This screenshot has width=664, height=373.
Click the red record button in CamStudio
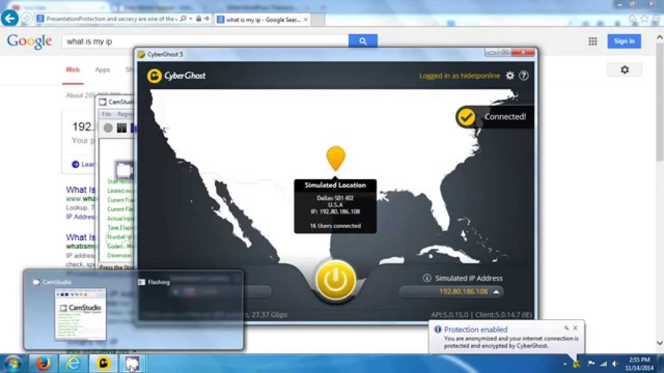tap(108, 128)
